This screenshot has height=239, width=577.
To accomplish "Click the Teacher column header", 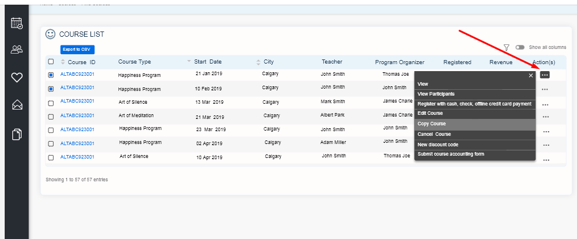I will point(332,62).
